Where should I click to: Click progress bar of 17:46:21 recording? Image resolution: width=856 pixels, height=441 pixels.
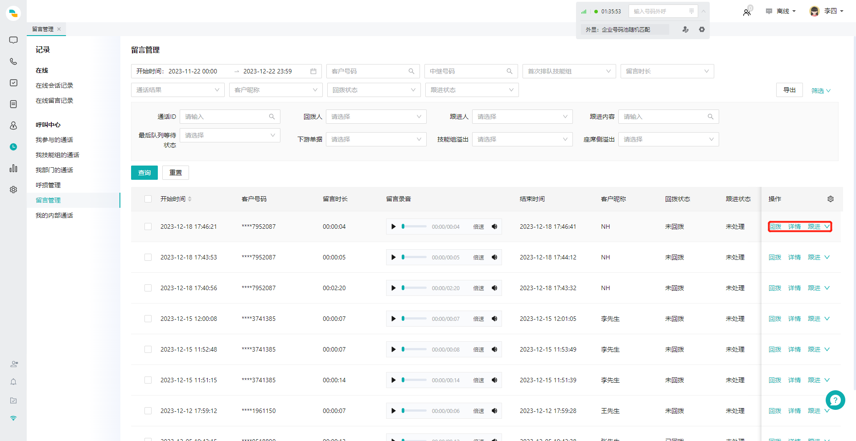pos(414,227)
